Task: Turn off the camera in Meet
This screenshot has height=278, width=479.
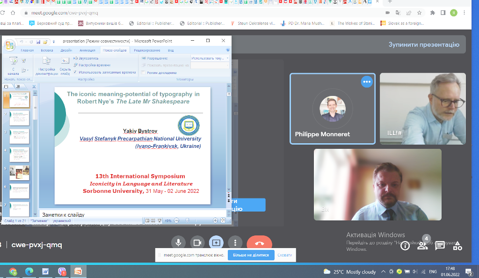Action: click(x=197, y=243)
